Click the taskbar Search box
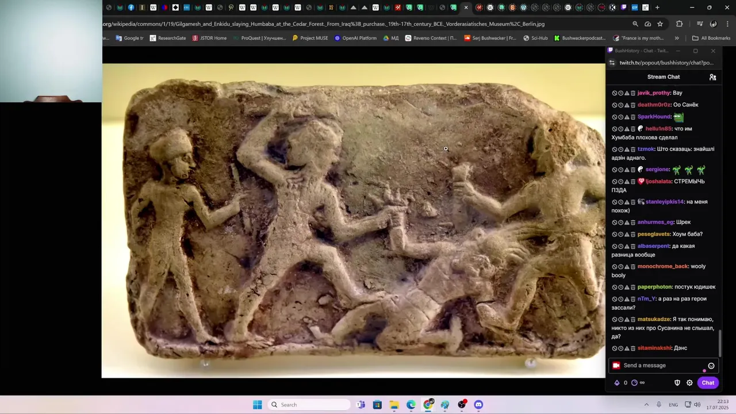 [309, 405]
